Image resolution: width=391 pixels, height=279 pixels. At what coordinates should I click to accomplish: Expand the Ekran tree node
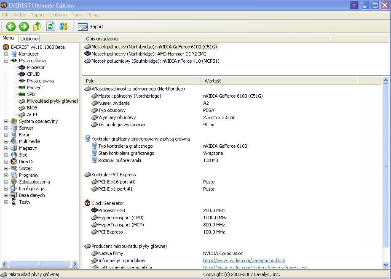[x=6, y=135]
